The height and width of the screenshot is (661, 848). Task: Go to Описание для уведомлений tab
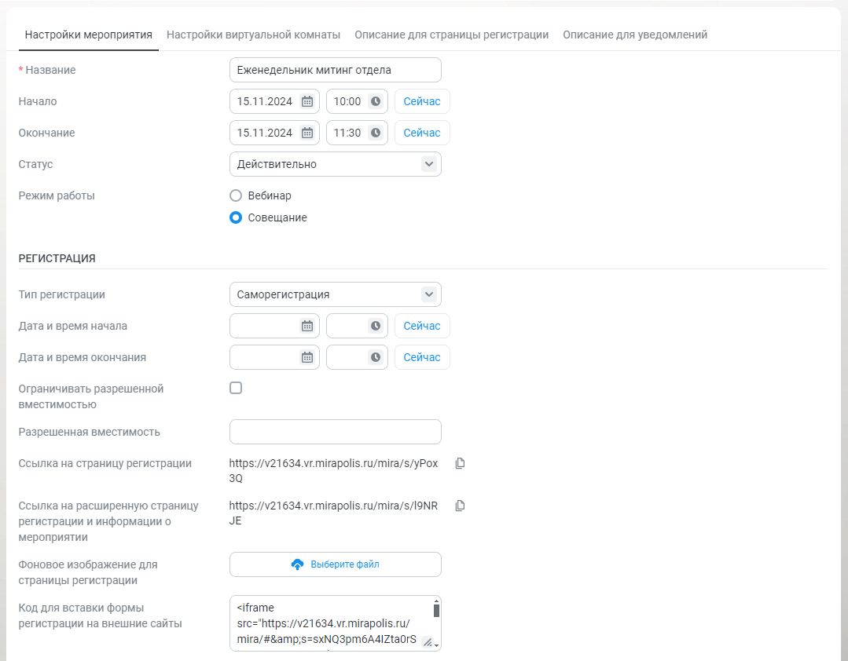[635, 35]
